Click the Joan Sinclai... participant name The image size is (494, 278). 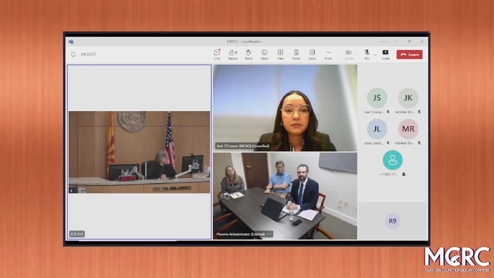[374, 112]
